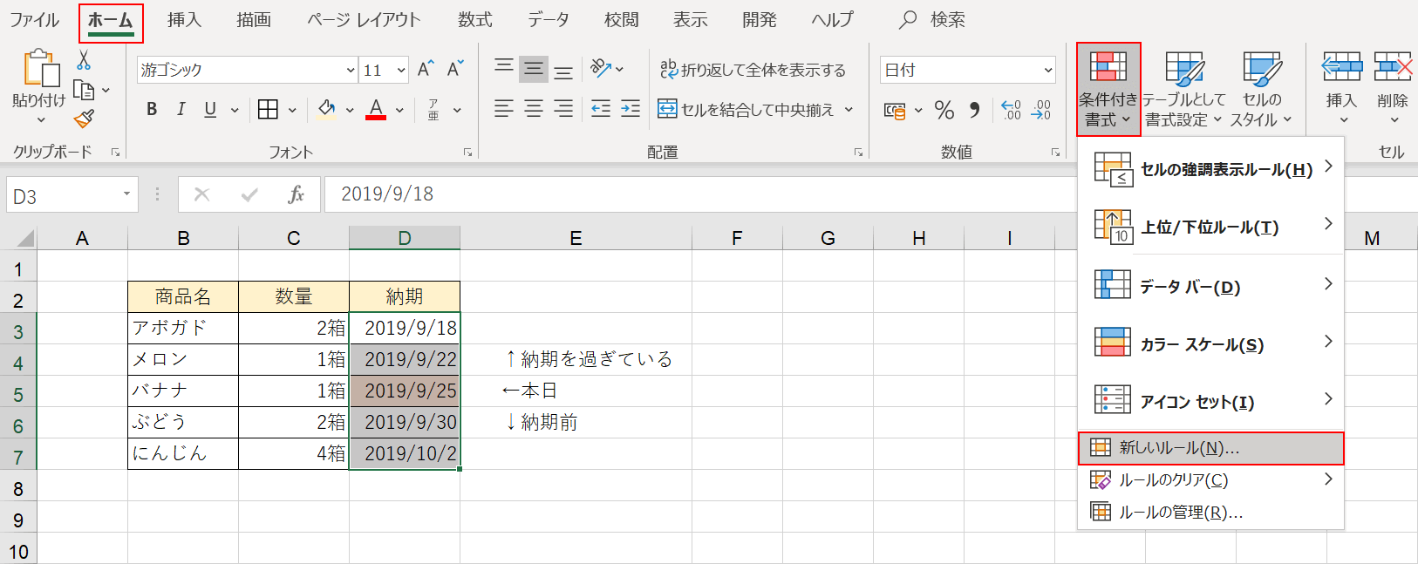This screenshot has height=564, width=1418.
Task: Open the font size 11 dropdown
Action: tap(401, 70)
